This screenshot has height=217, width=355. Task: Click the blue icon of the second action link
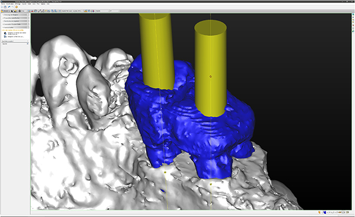tap(5, 37)
